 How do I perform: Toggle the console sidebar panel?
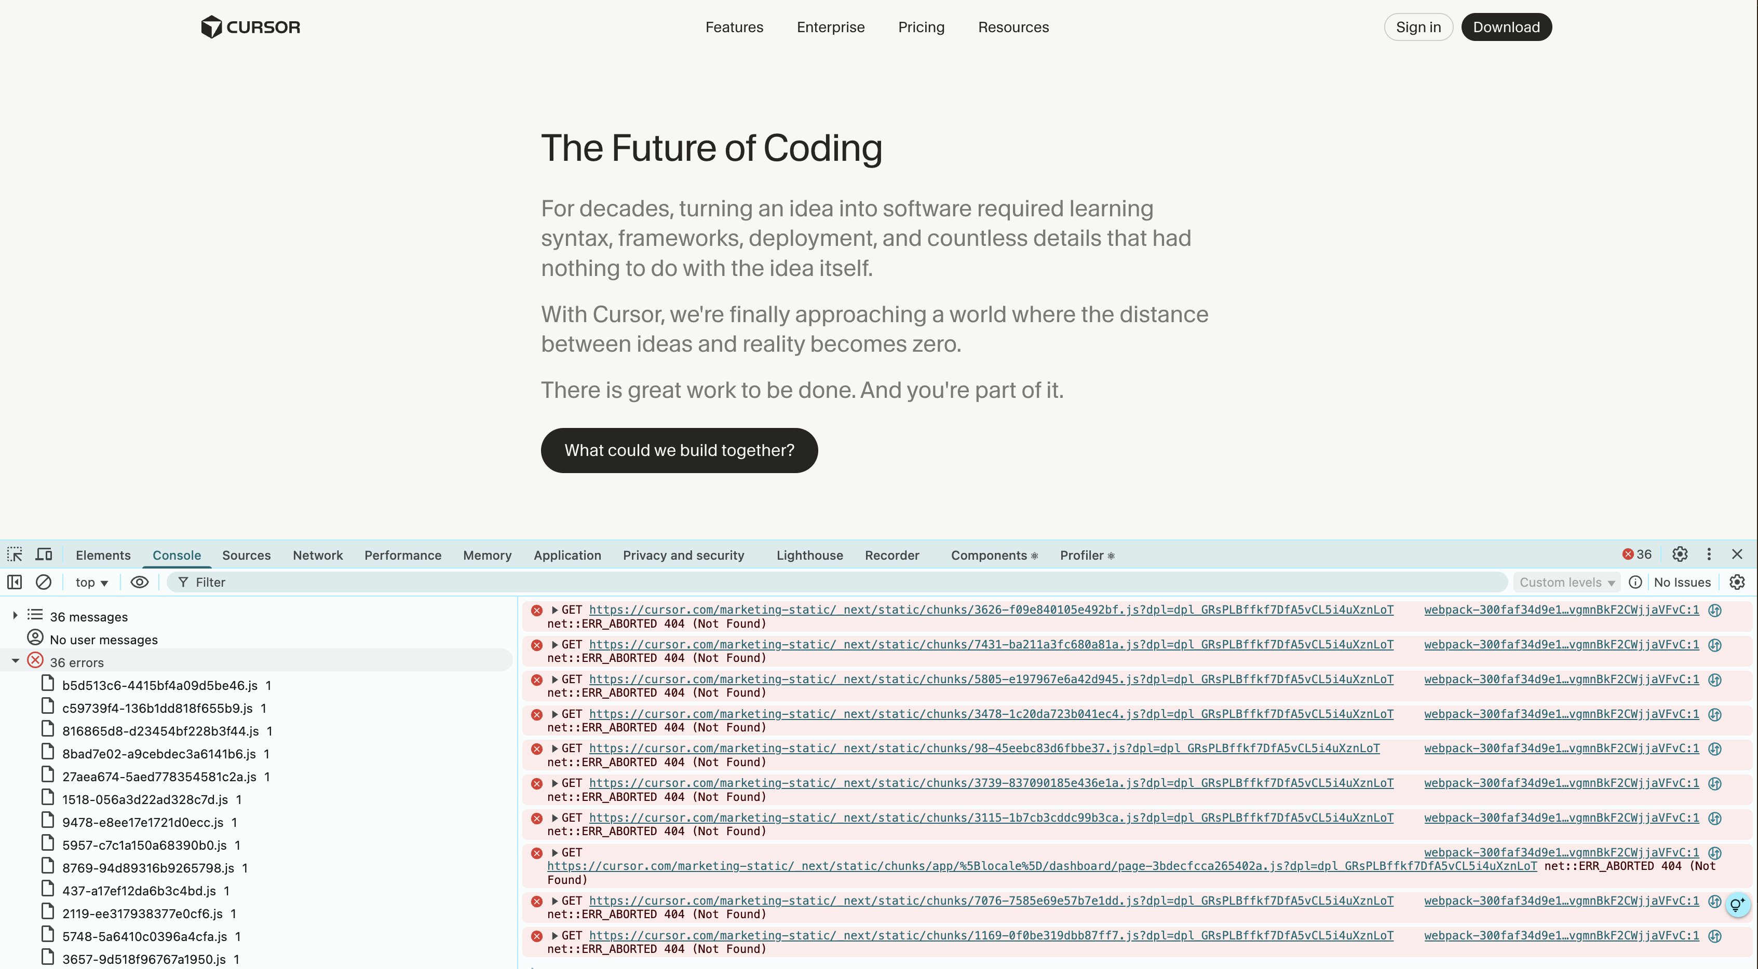(x=15, y=582)
